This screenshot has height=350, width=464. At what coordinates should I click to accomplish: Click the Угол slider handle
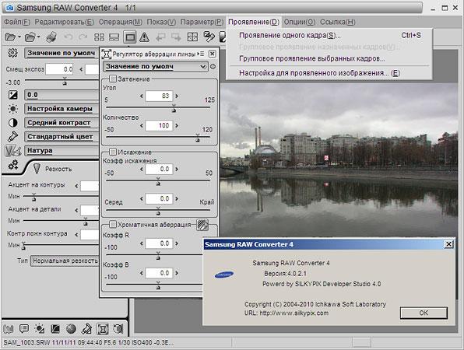point(174,108)
